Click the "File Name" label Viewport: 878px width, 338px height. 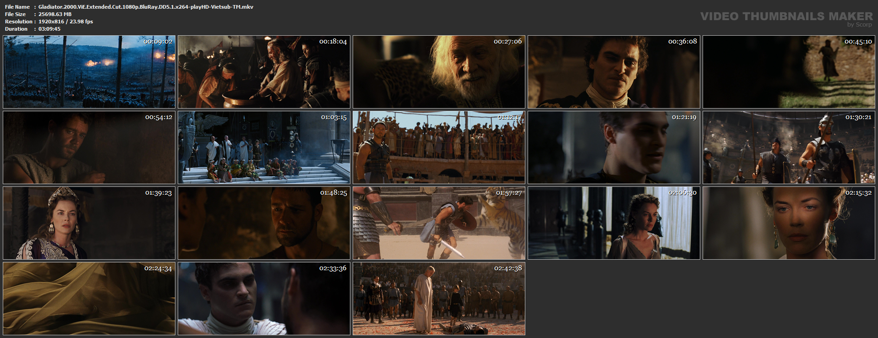pyautogui.click(x=17, y=7)
